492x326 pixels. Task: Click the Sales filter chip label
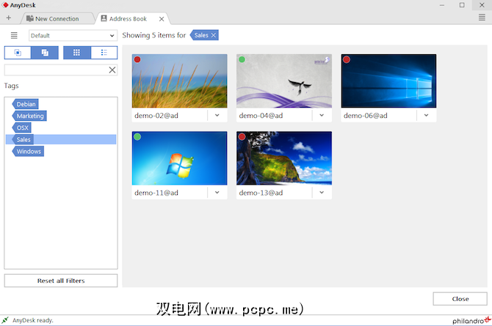[x=201, y=35]
